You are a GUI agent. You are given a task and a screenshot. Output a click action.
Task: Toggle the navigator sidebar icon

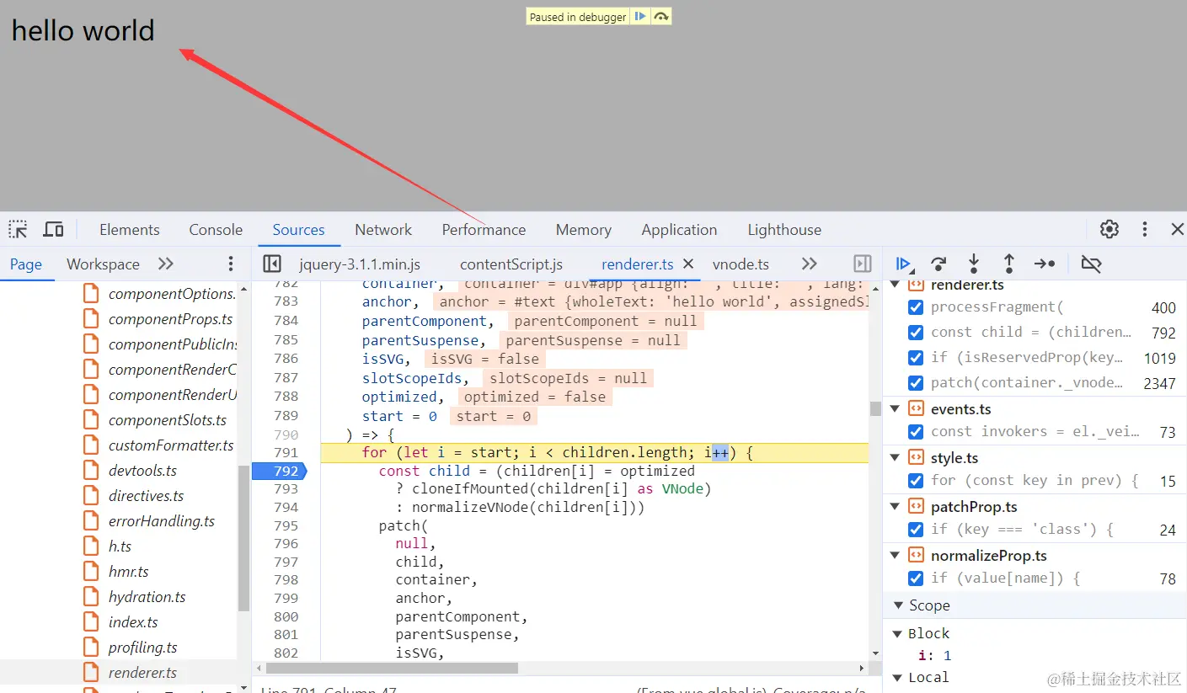point(271,264)
